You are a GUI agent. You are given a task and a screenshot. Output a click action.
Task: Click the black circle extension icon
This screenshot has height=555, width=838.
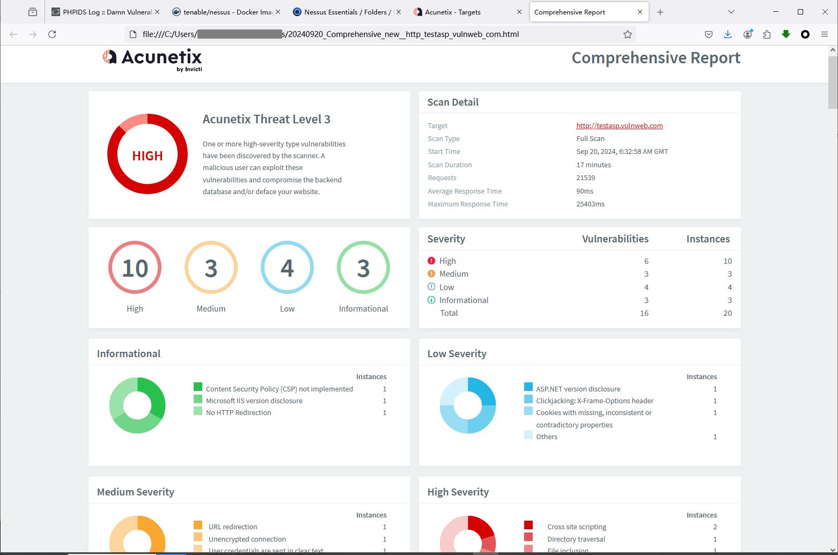coord(805,34)
